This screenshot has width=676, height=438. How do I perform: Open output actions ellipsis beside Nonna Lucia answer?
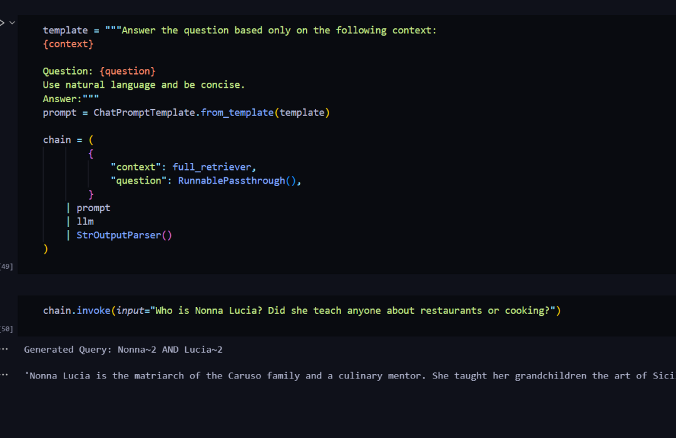point(4,375)
